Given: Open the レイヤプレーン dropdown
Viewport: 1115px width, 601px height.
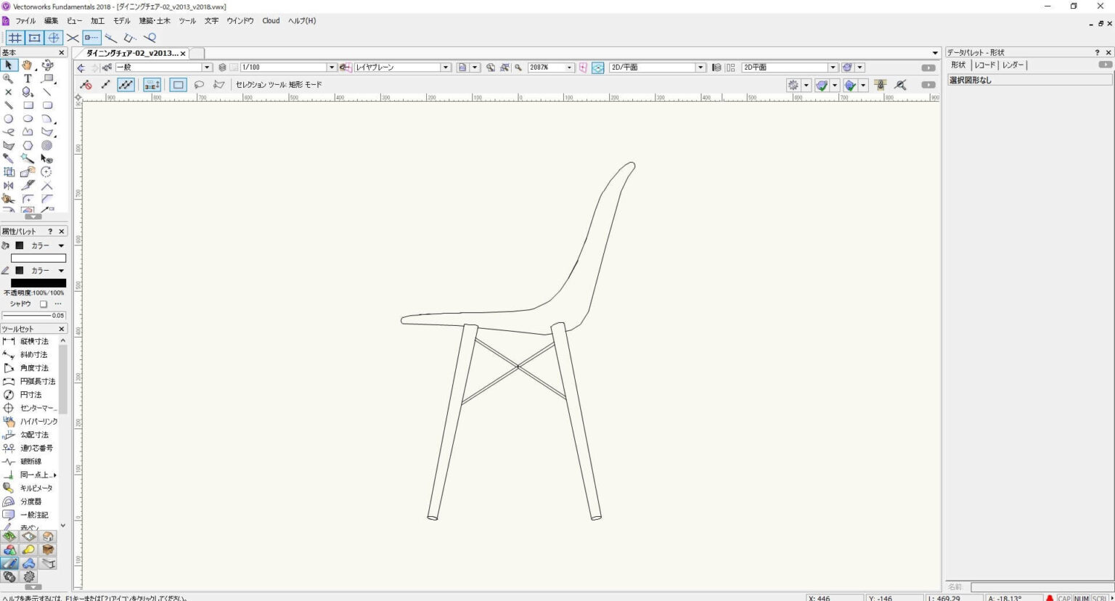Looking at the screenshot, I should [446, 67].
